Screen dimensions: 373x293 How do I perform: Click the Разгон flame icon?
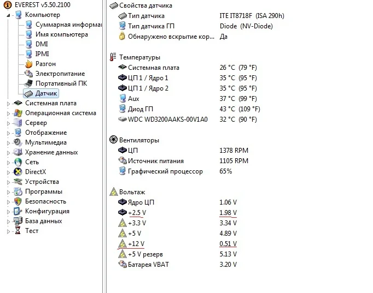pos(29,64)
